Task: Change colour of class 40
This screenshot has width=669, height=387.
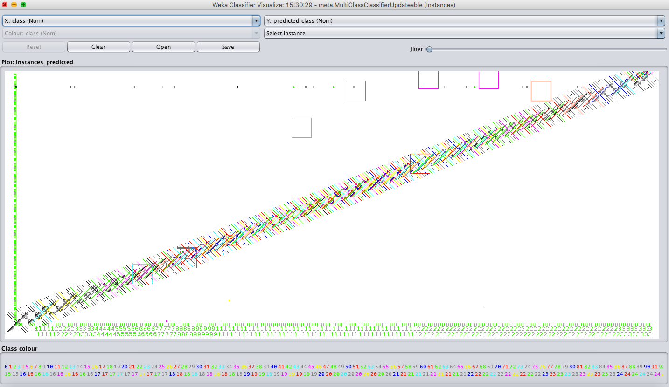Action: coord(274,367)
